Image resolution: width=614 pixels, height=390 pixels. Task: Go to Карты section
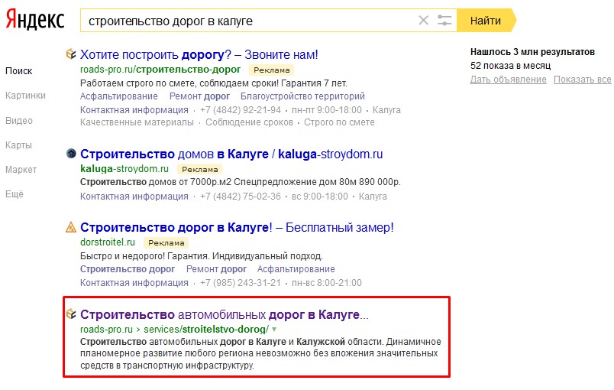18,145
